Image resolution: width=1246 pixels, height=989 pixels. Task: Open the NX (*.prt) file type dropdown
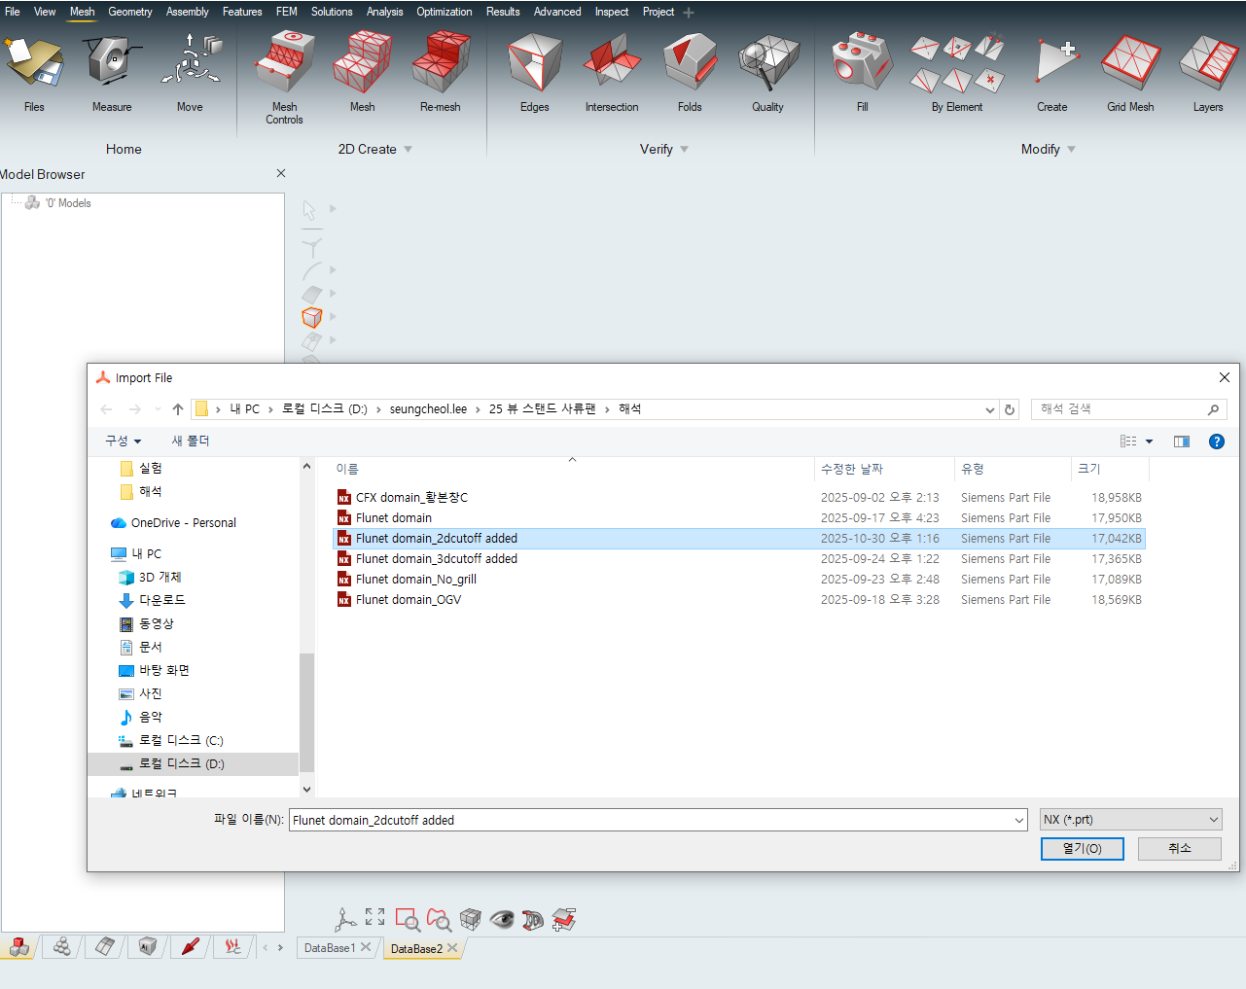pyautogui.click(x=1130, y=820)
